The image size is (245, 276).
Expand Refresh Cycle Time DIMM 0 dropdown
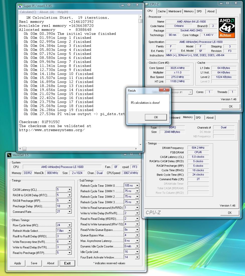pyautogui.click(x=137, y=186)
